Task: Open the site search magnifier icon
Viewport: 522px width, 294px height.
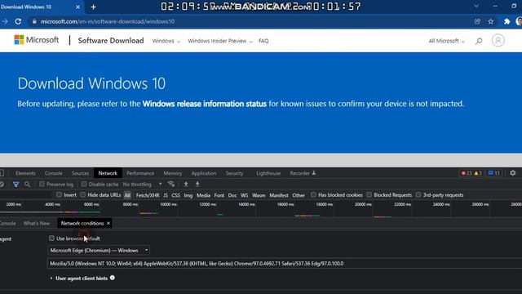Action: (479, 41)
